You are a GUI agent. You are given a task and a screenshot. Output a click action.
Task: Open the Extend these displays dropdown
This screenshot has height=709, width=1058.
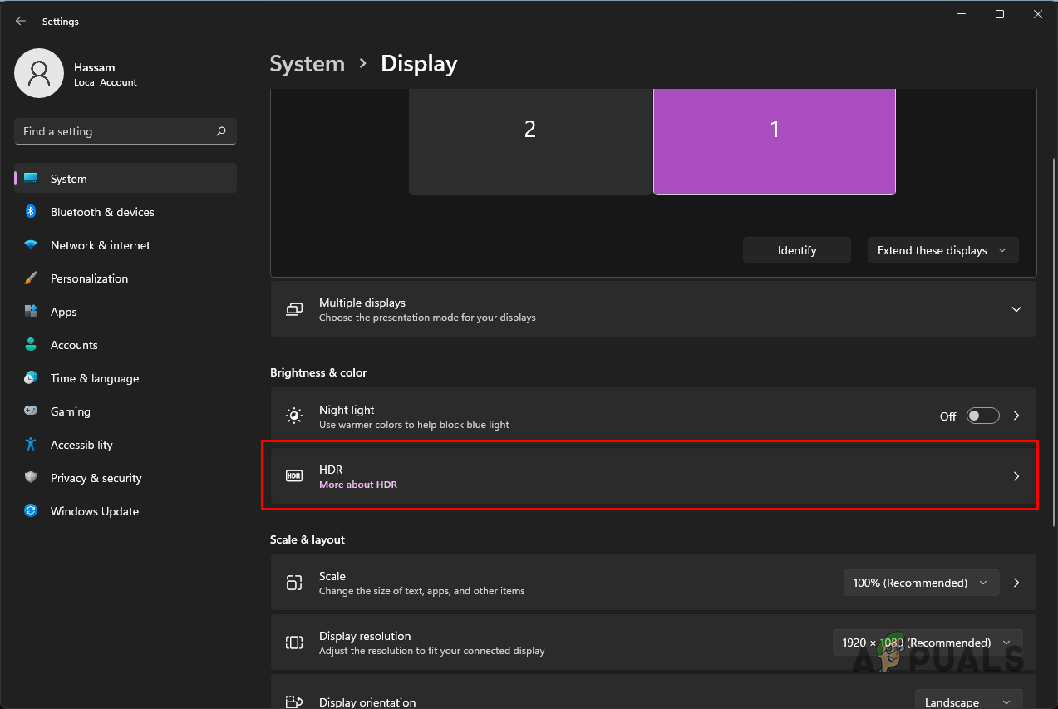942,250
